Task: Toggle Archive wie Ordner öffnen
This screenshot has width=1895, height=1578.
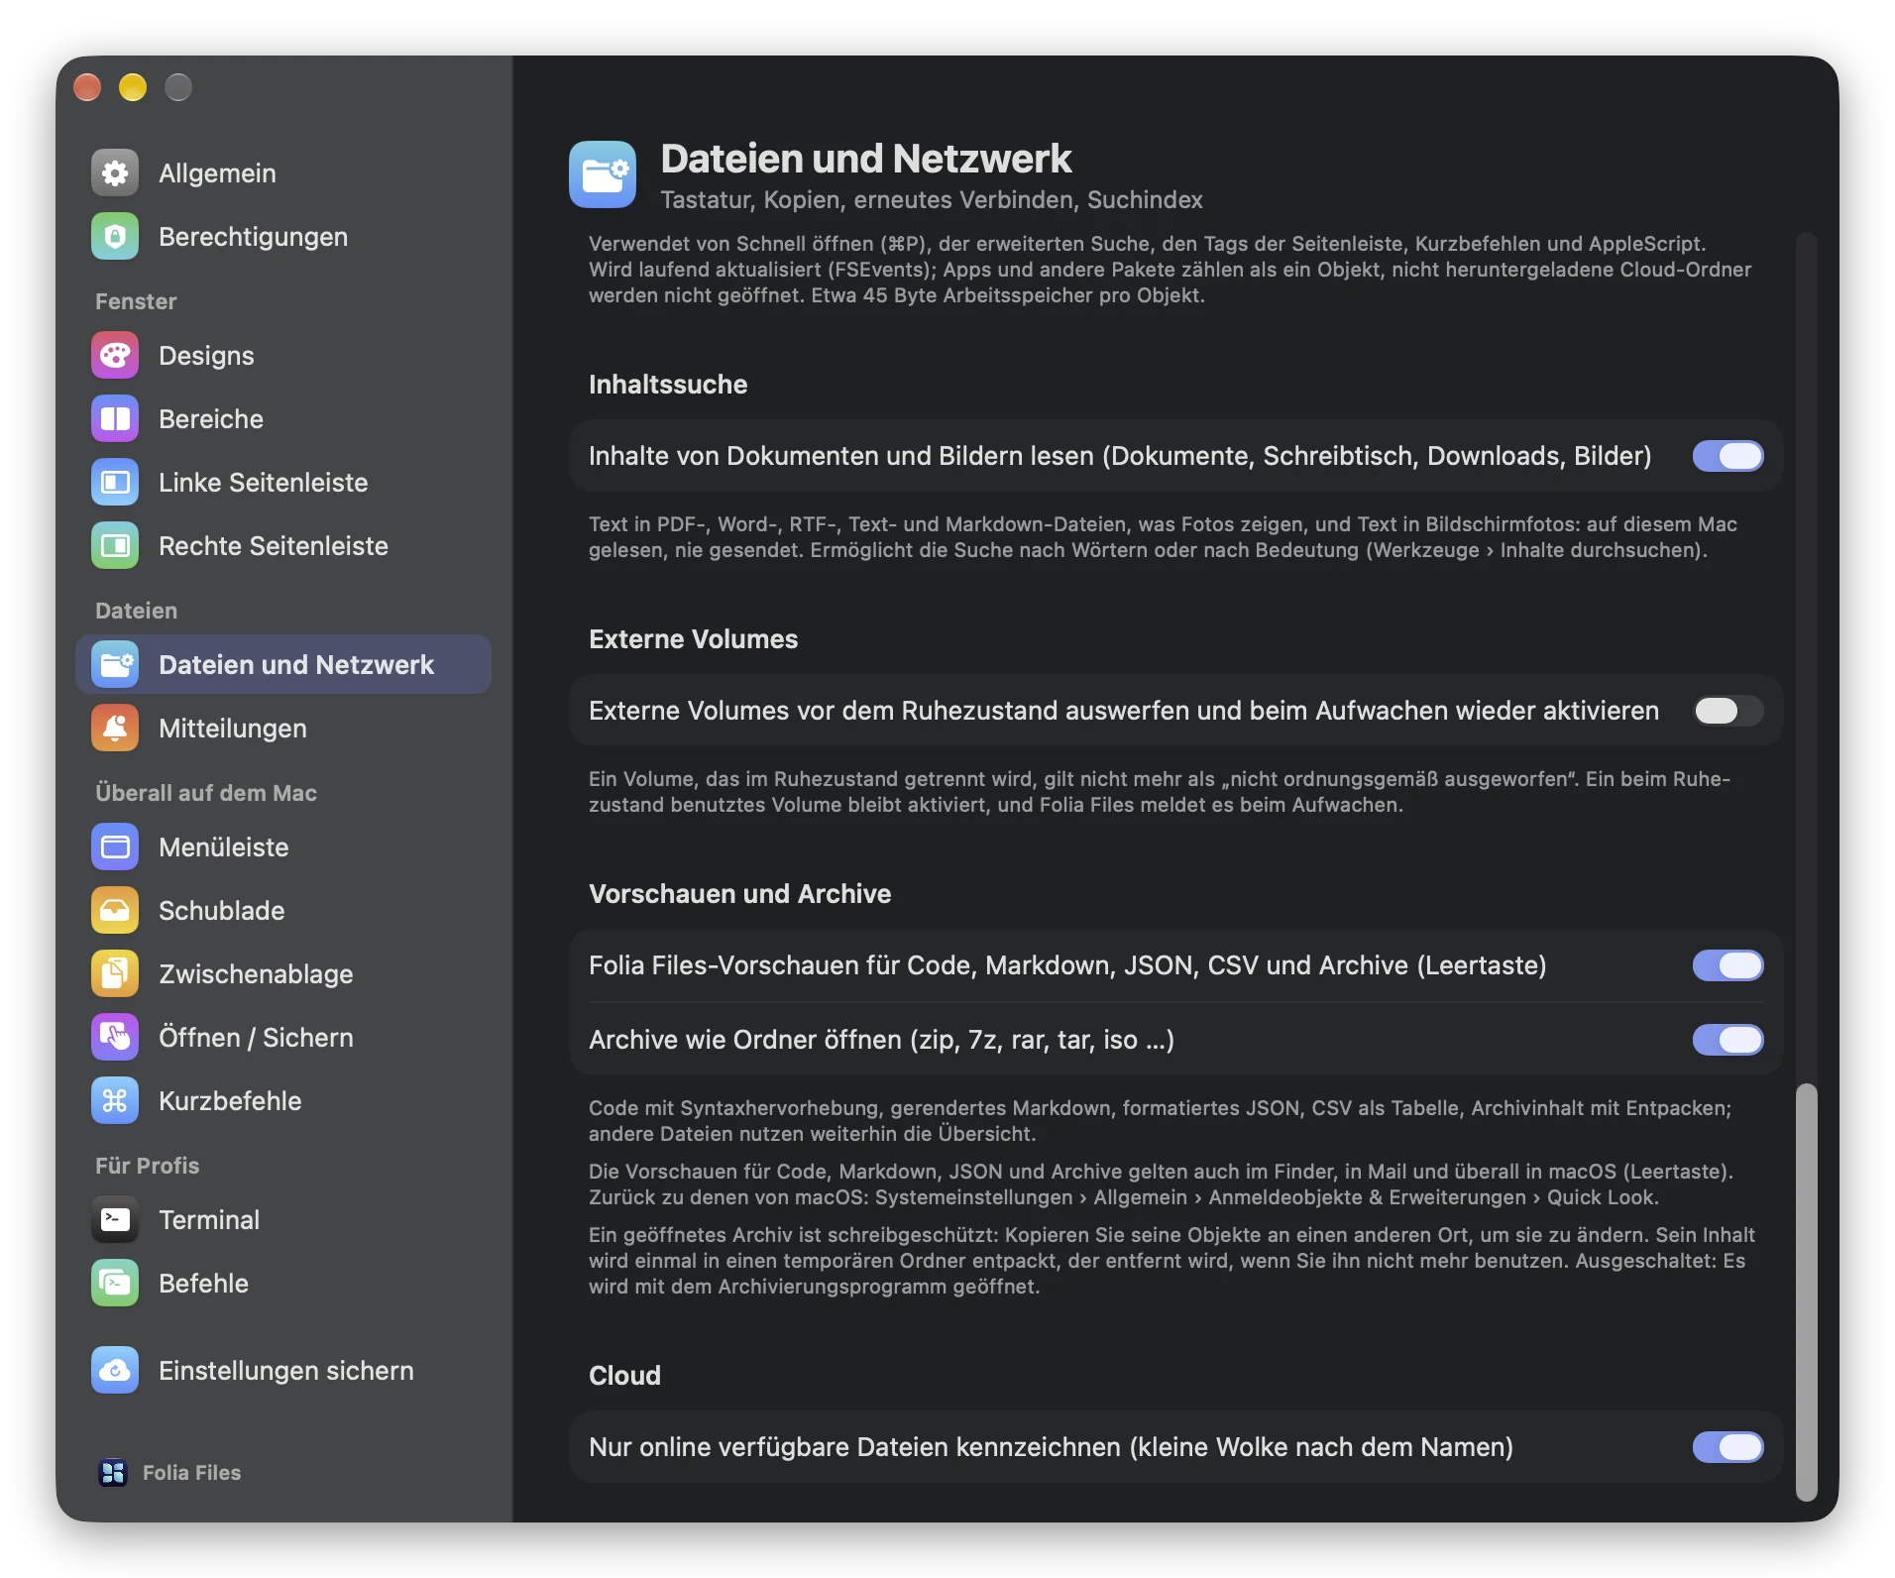Action: point(1728,1040)
